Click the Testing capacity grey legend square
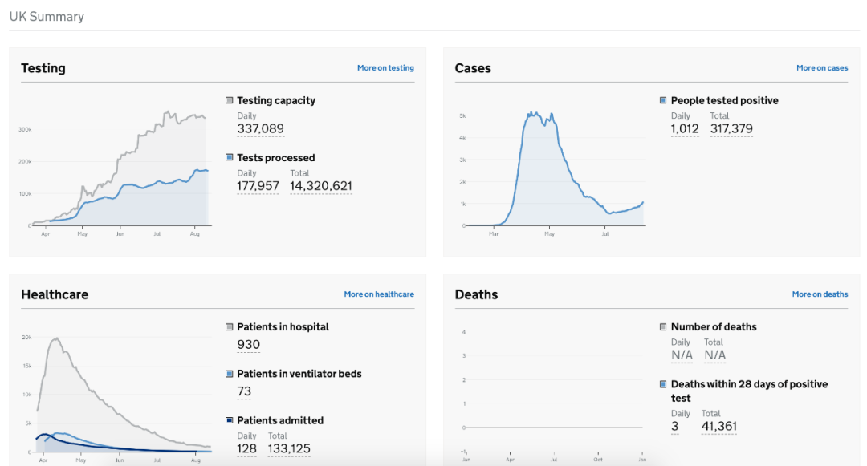Viewport: 867px width, 466px height. [x=229, y=100]
